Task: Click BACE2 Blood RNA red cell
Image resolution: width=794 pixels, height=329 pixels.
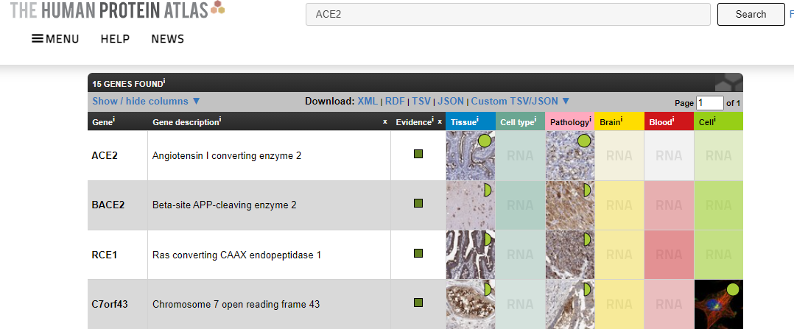Action: point(669,205)
